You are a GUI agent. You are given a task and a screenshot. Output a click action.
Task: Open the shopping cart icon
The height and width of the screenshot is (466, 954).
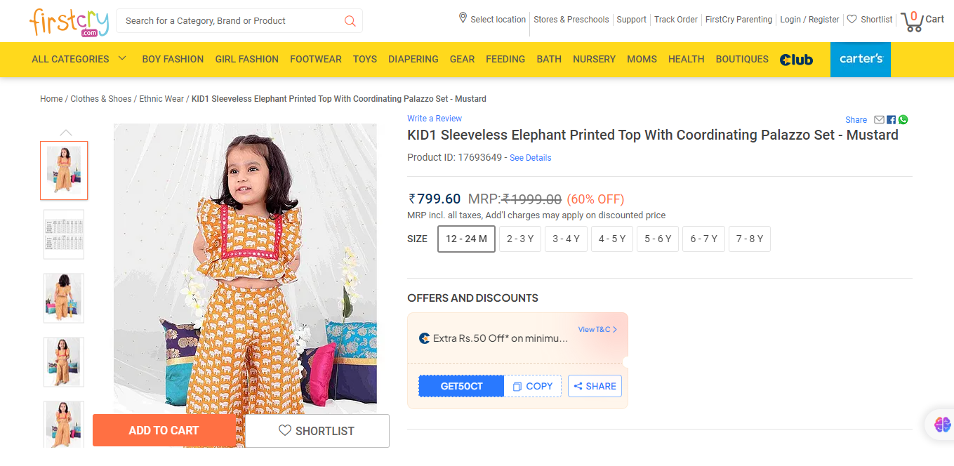click(x=912, y=21)
